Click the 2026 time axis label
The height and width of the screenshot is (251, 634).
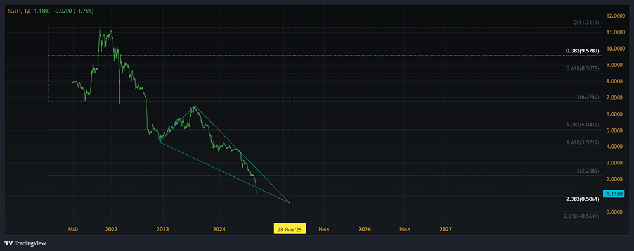pos(365,230)
